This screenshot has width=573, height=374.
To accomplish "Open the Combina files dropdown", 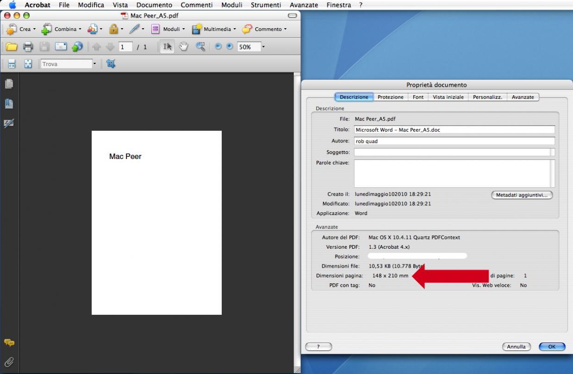I will (x=62, y=29).
